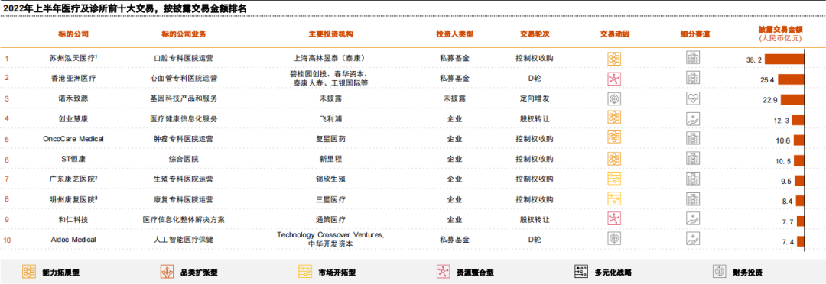Select the 标的公司 column header

73,34
